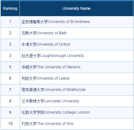The image size is (134, 130).
Task: Select University of St Andrews entry
Action: click(56, 22)
